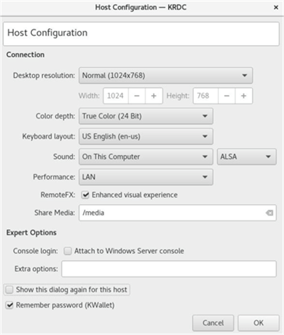Decrease Height with the minus button
Screen dimensions: 284x335
pos(226,96)
